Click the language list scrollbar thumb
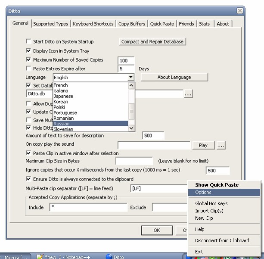 pyautogui.click(x=131, y=111)
